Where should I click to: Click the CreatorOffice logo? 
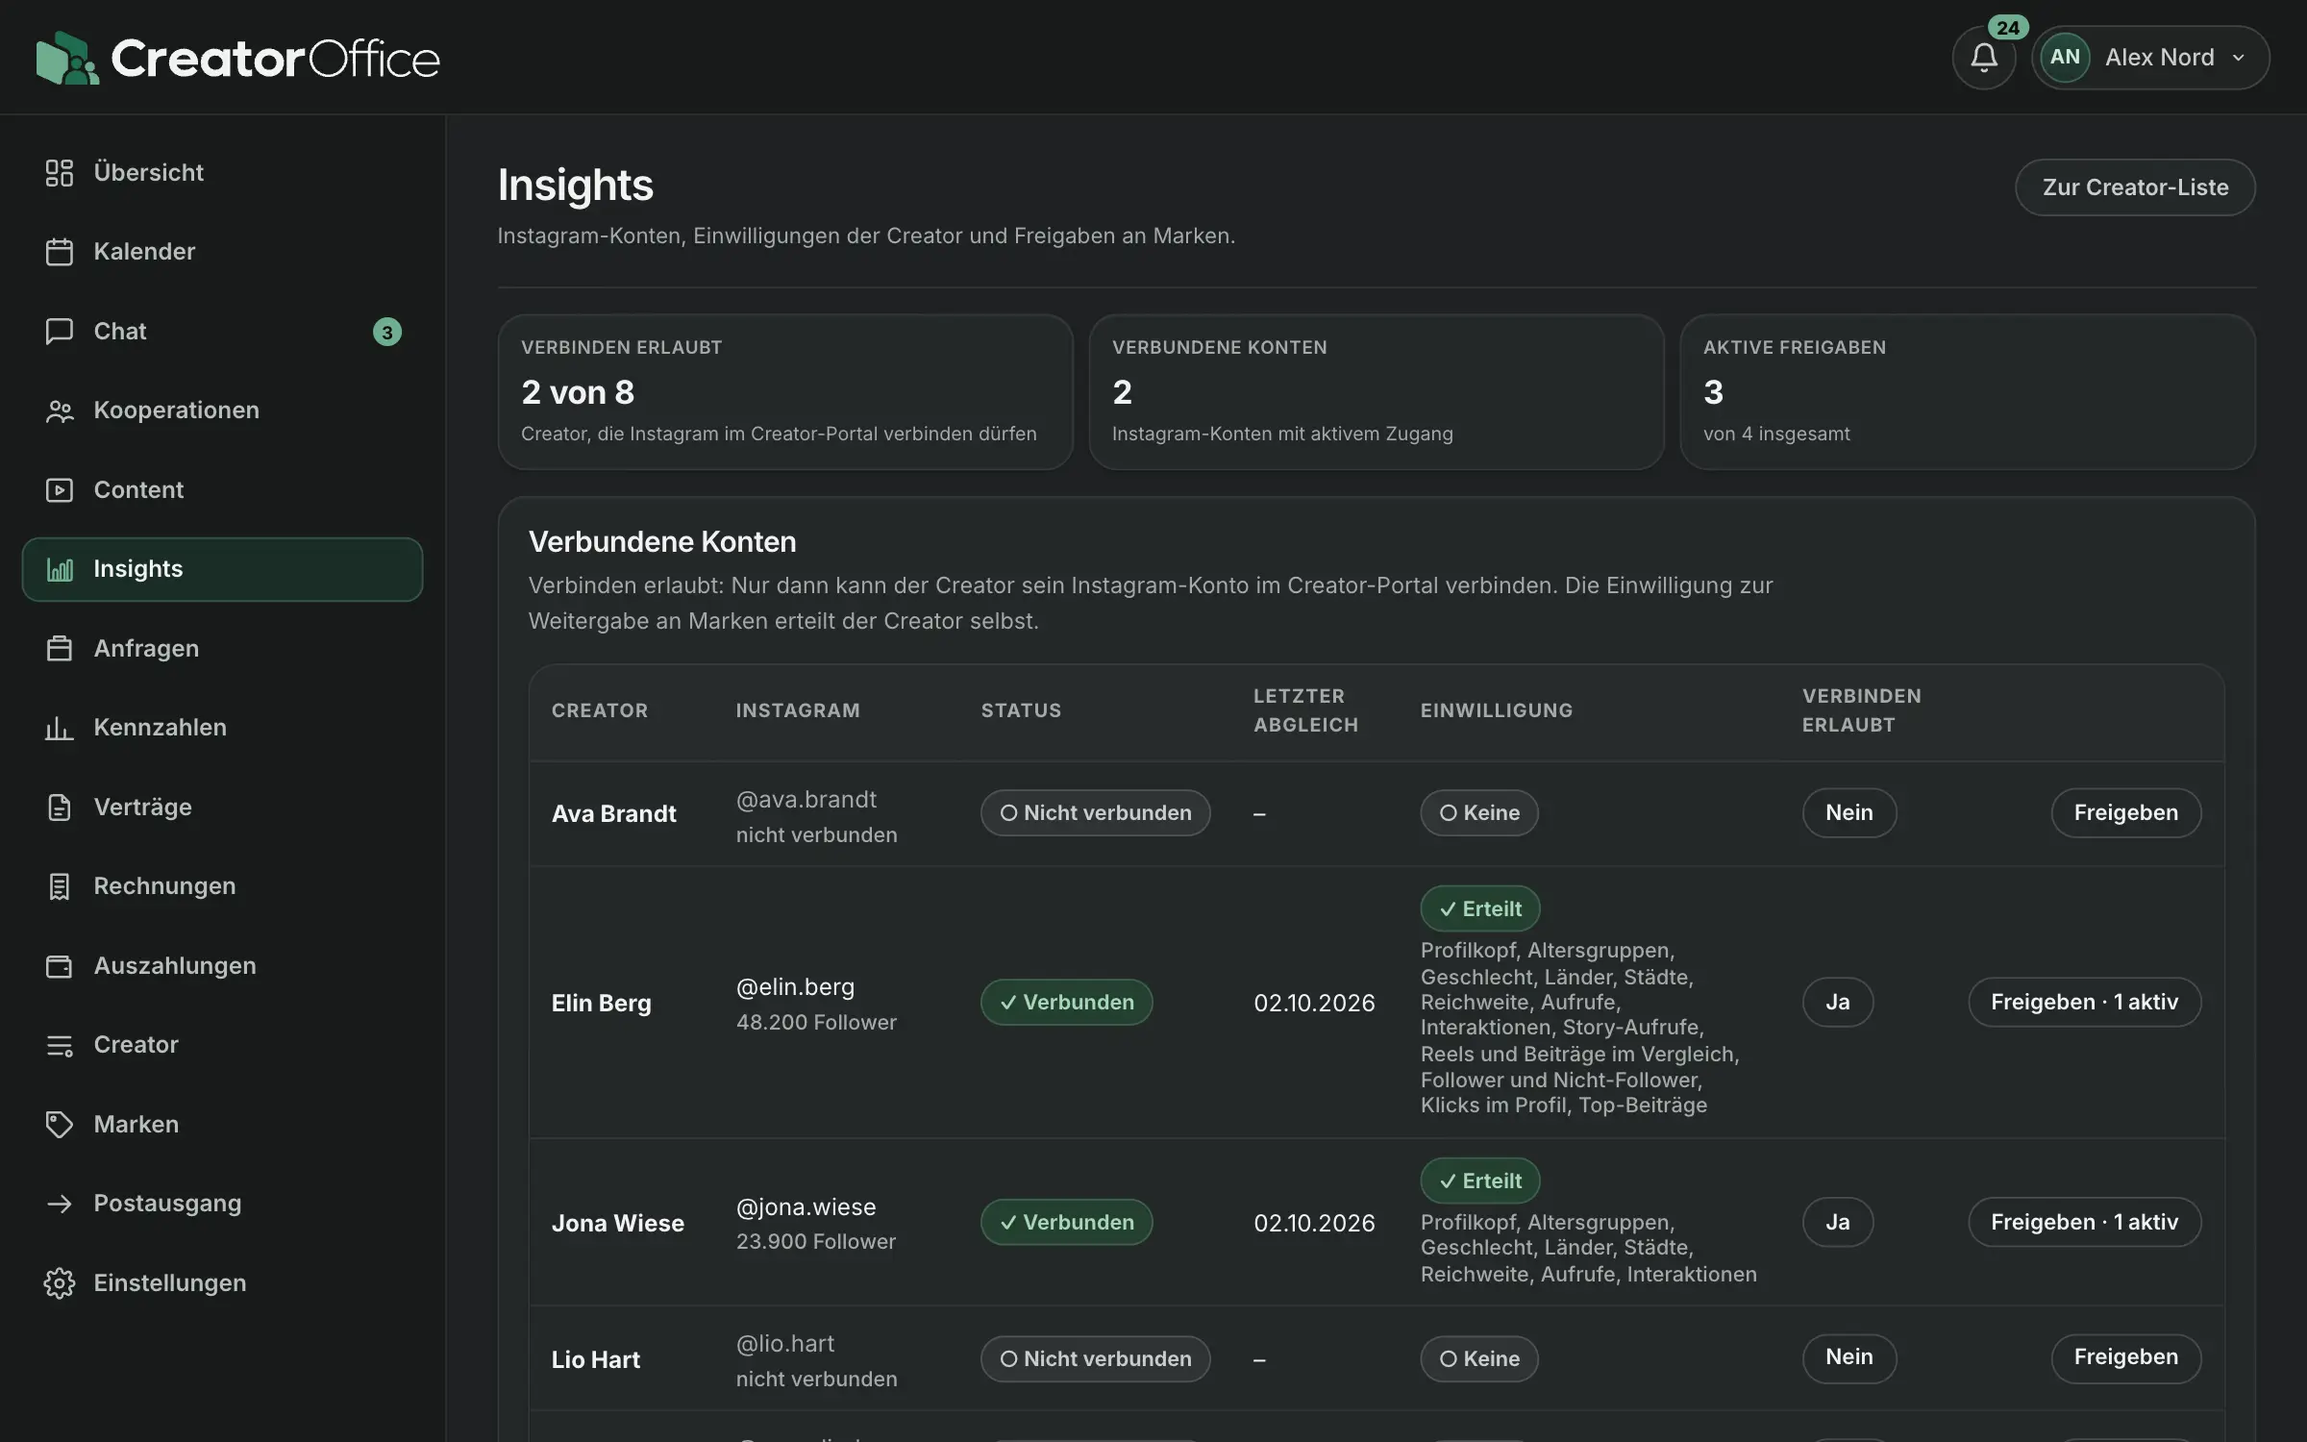tap(237, 58)
